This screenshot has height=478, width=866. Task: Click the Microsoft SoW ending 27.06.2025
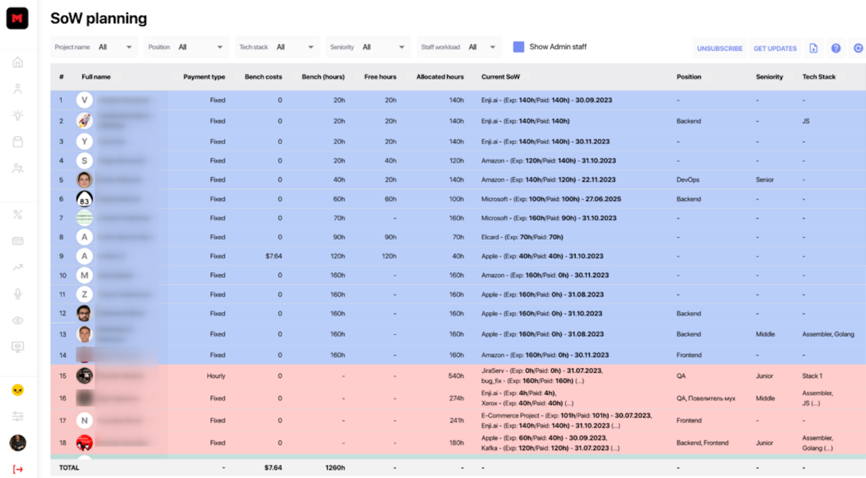point(551,199)
